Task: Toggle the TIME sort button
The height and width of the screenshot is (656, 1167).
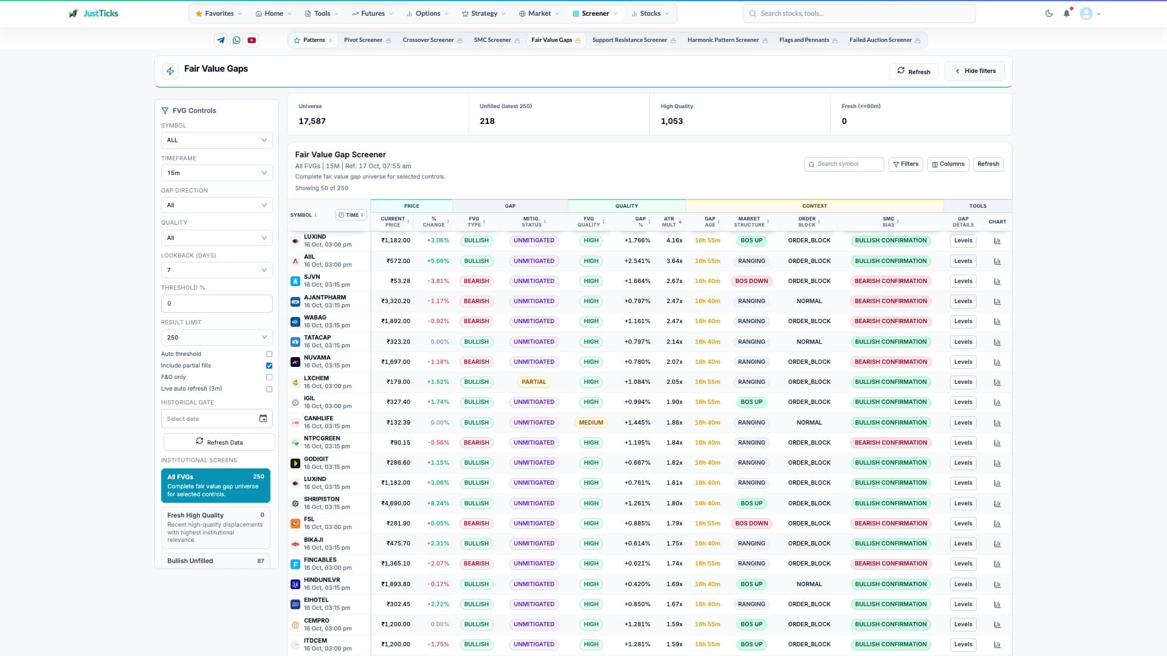Action: coord(351,215)
